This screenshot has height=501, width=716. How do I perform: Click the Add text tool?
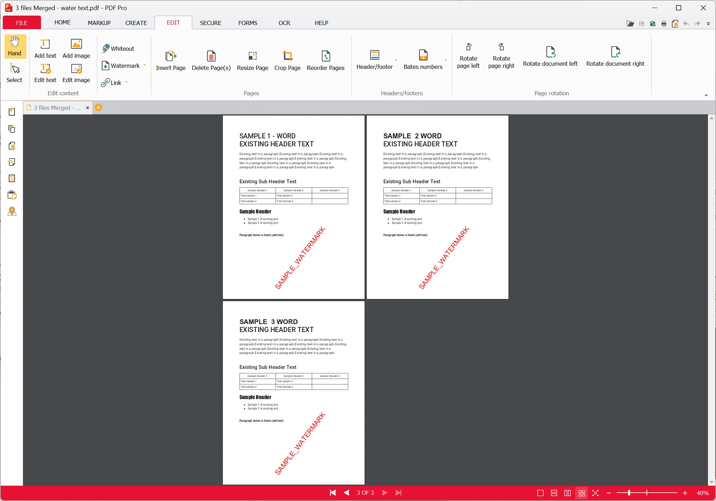(45, 48)
